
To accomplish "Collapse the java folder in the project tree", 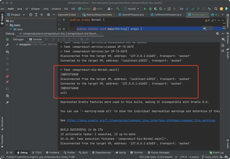I will [x=11, y=29].
